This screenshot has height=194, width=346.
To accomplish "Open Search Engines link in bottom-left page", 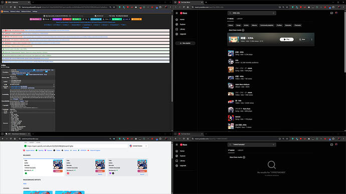I will pos(95,150).
